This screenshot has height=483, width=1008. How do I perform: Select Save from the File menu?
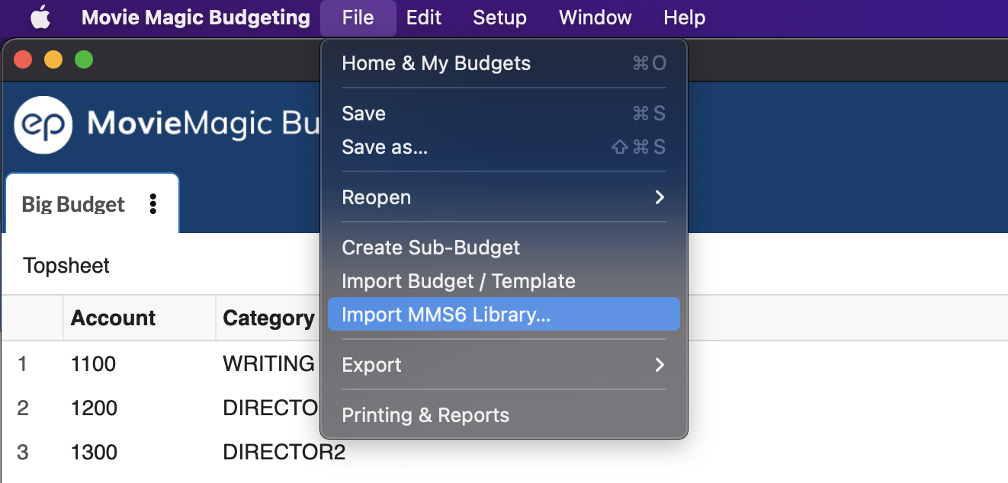click(x=504, y=114)
